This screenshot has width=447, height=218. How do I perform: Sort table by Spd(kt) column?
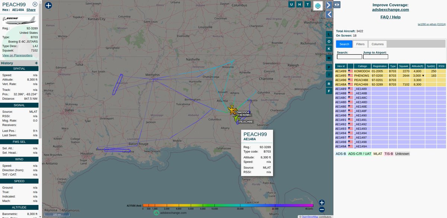[x=432, y=66]
